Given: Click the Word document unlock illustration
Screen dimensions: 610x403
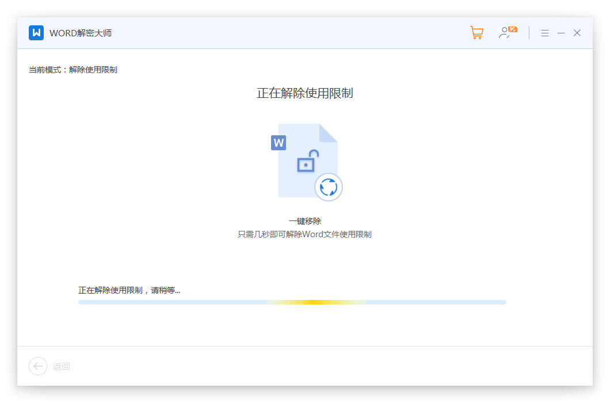Looking at the screenshot, I should 307,162.
